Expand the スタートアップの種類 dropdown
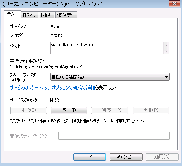 [110, 77]
